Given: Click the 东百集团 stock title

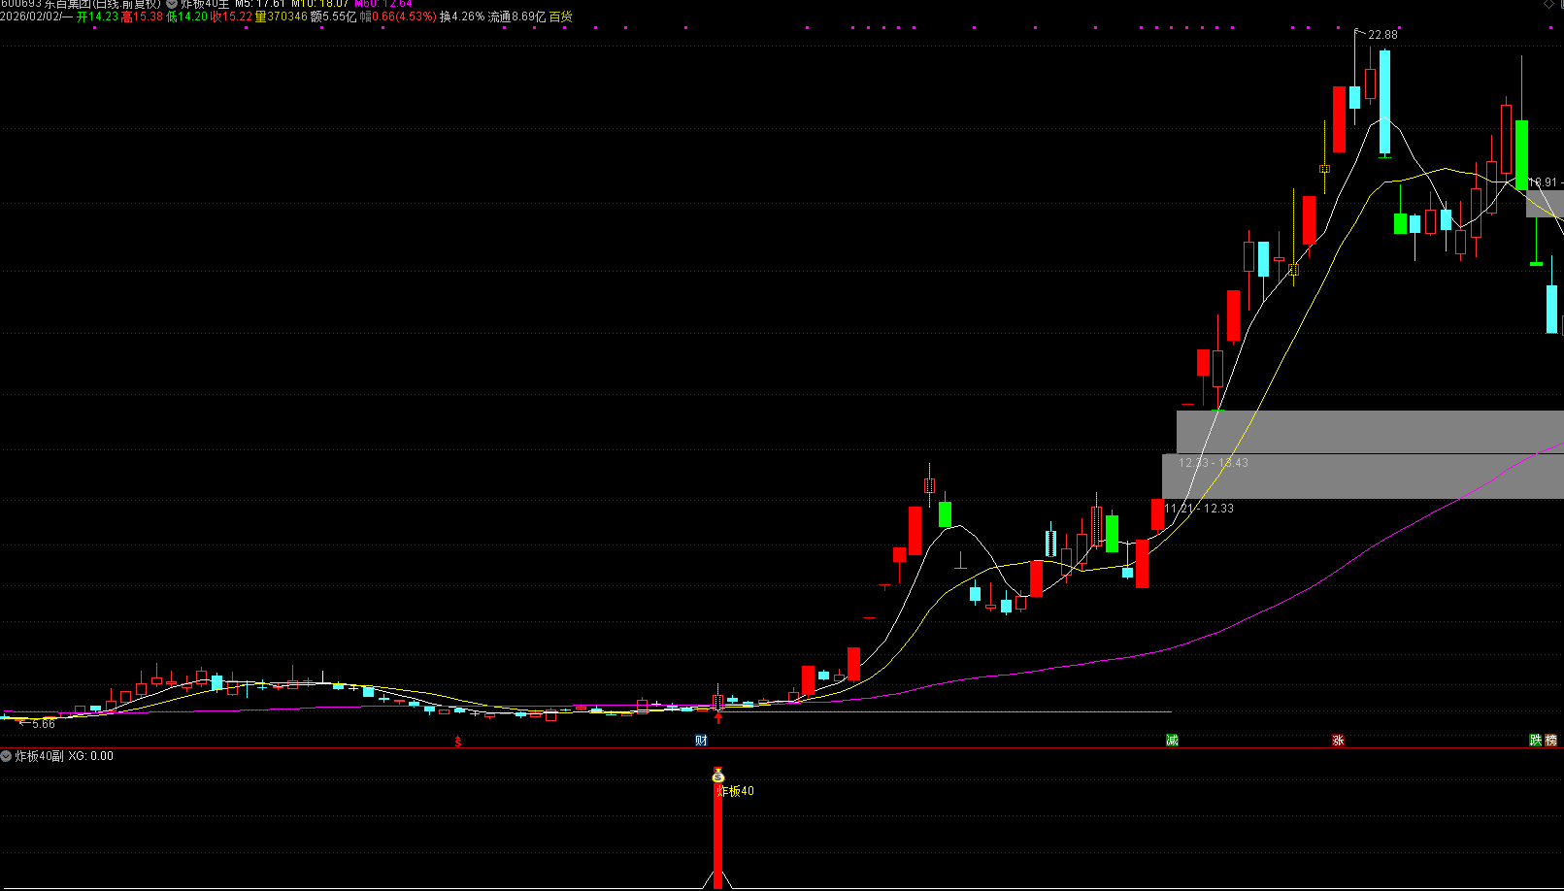Looking at the screenshot, I should 73,4.
